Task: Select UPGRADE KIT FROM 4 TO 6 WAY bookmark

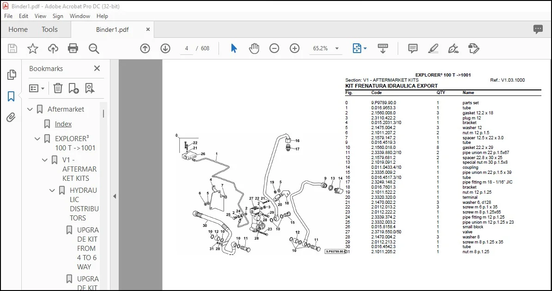Action: [87, 248]
